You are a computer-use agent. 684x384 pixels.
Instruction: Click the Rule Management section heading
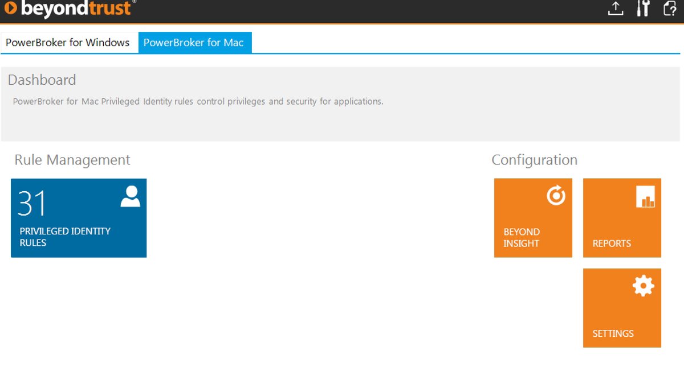click(72, 160)
